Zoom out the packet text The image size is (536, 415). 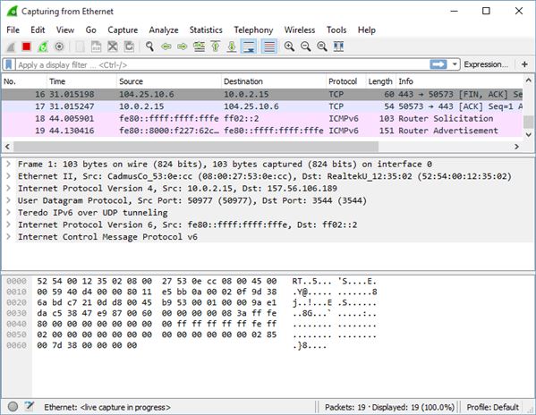306,47
